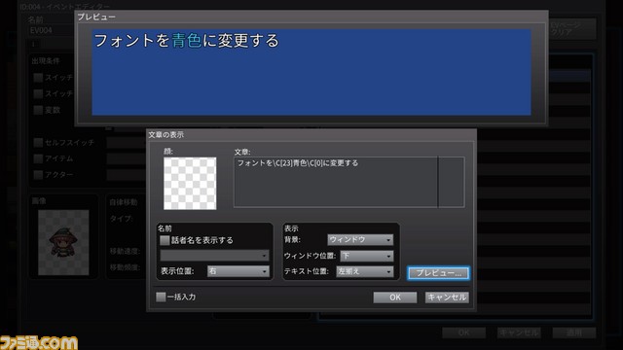Open the ウィンドウ位置 dropdown
This screenshot has height=350, width=623.
[x=366, y=256]
